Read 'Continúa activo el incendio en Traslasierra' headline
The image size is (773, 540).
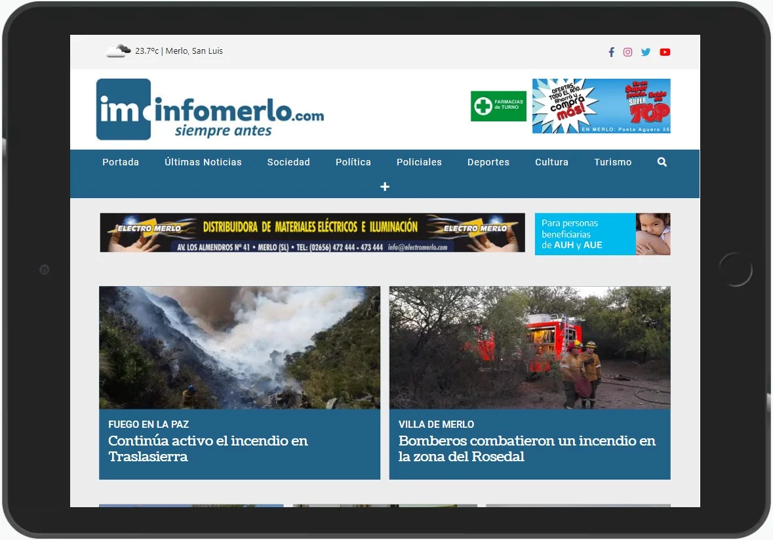pos(208,448)
